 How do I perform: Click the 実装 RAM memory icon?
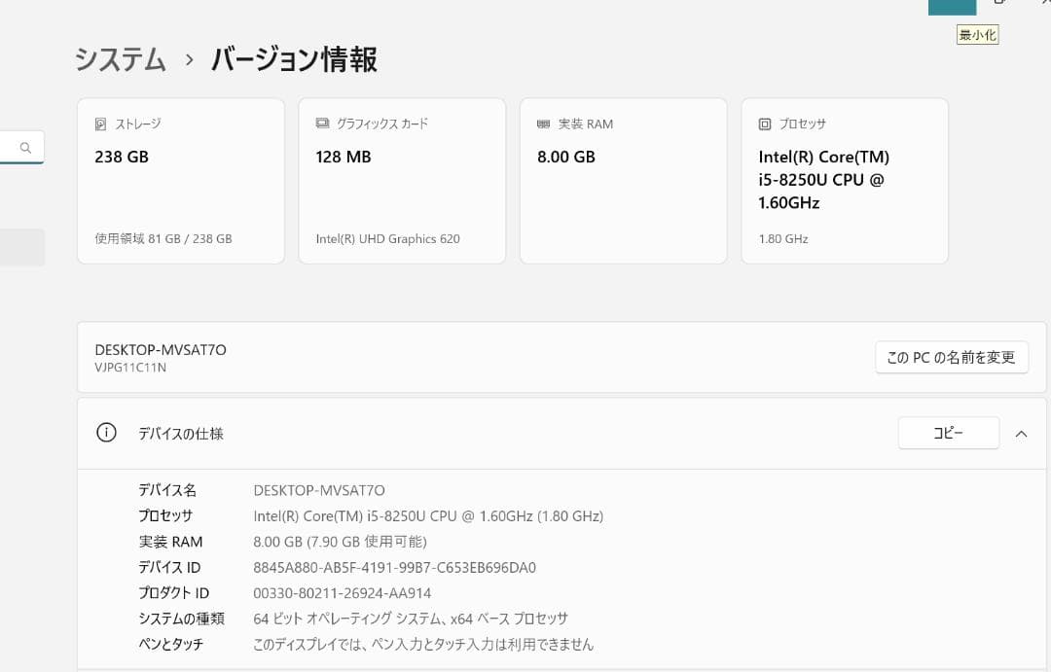(543, 124)
